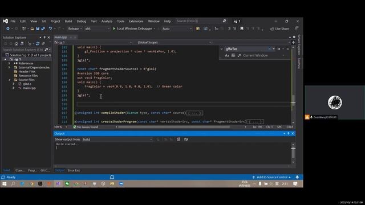Screen dimensions: 365x205
Task: Open the Extensions menu
Action: coord(136,21)
